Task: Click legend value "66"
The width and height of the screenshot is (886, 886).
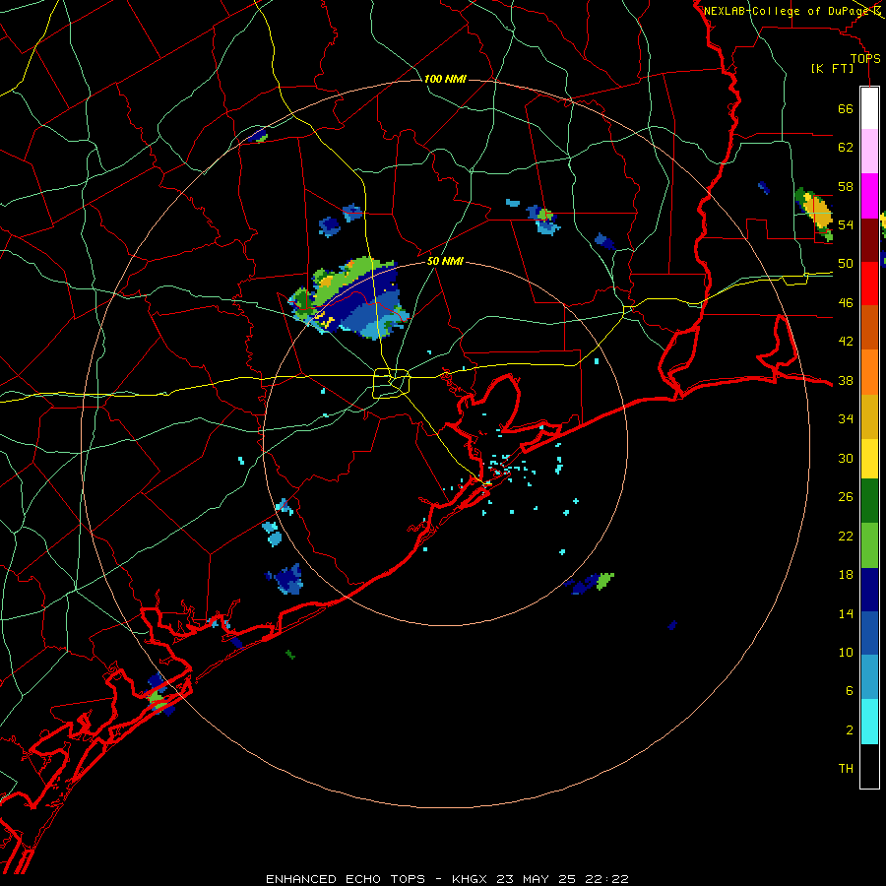Action: [x=846, y=109]
